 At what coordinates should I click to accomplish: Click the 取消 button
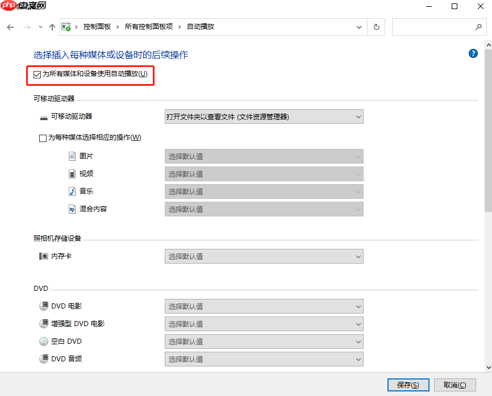pyautogui.click(x=455, y=385)
